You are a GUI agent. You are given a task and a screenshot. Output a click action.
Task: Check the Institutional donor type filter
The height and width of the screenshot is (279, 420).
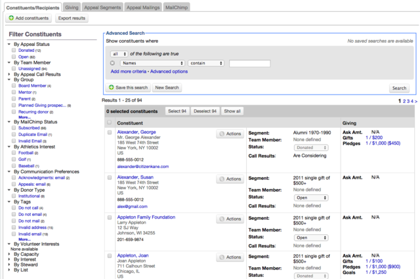pyautogui.click(x=14, y=196)
